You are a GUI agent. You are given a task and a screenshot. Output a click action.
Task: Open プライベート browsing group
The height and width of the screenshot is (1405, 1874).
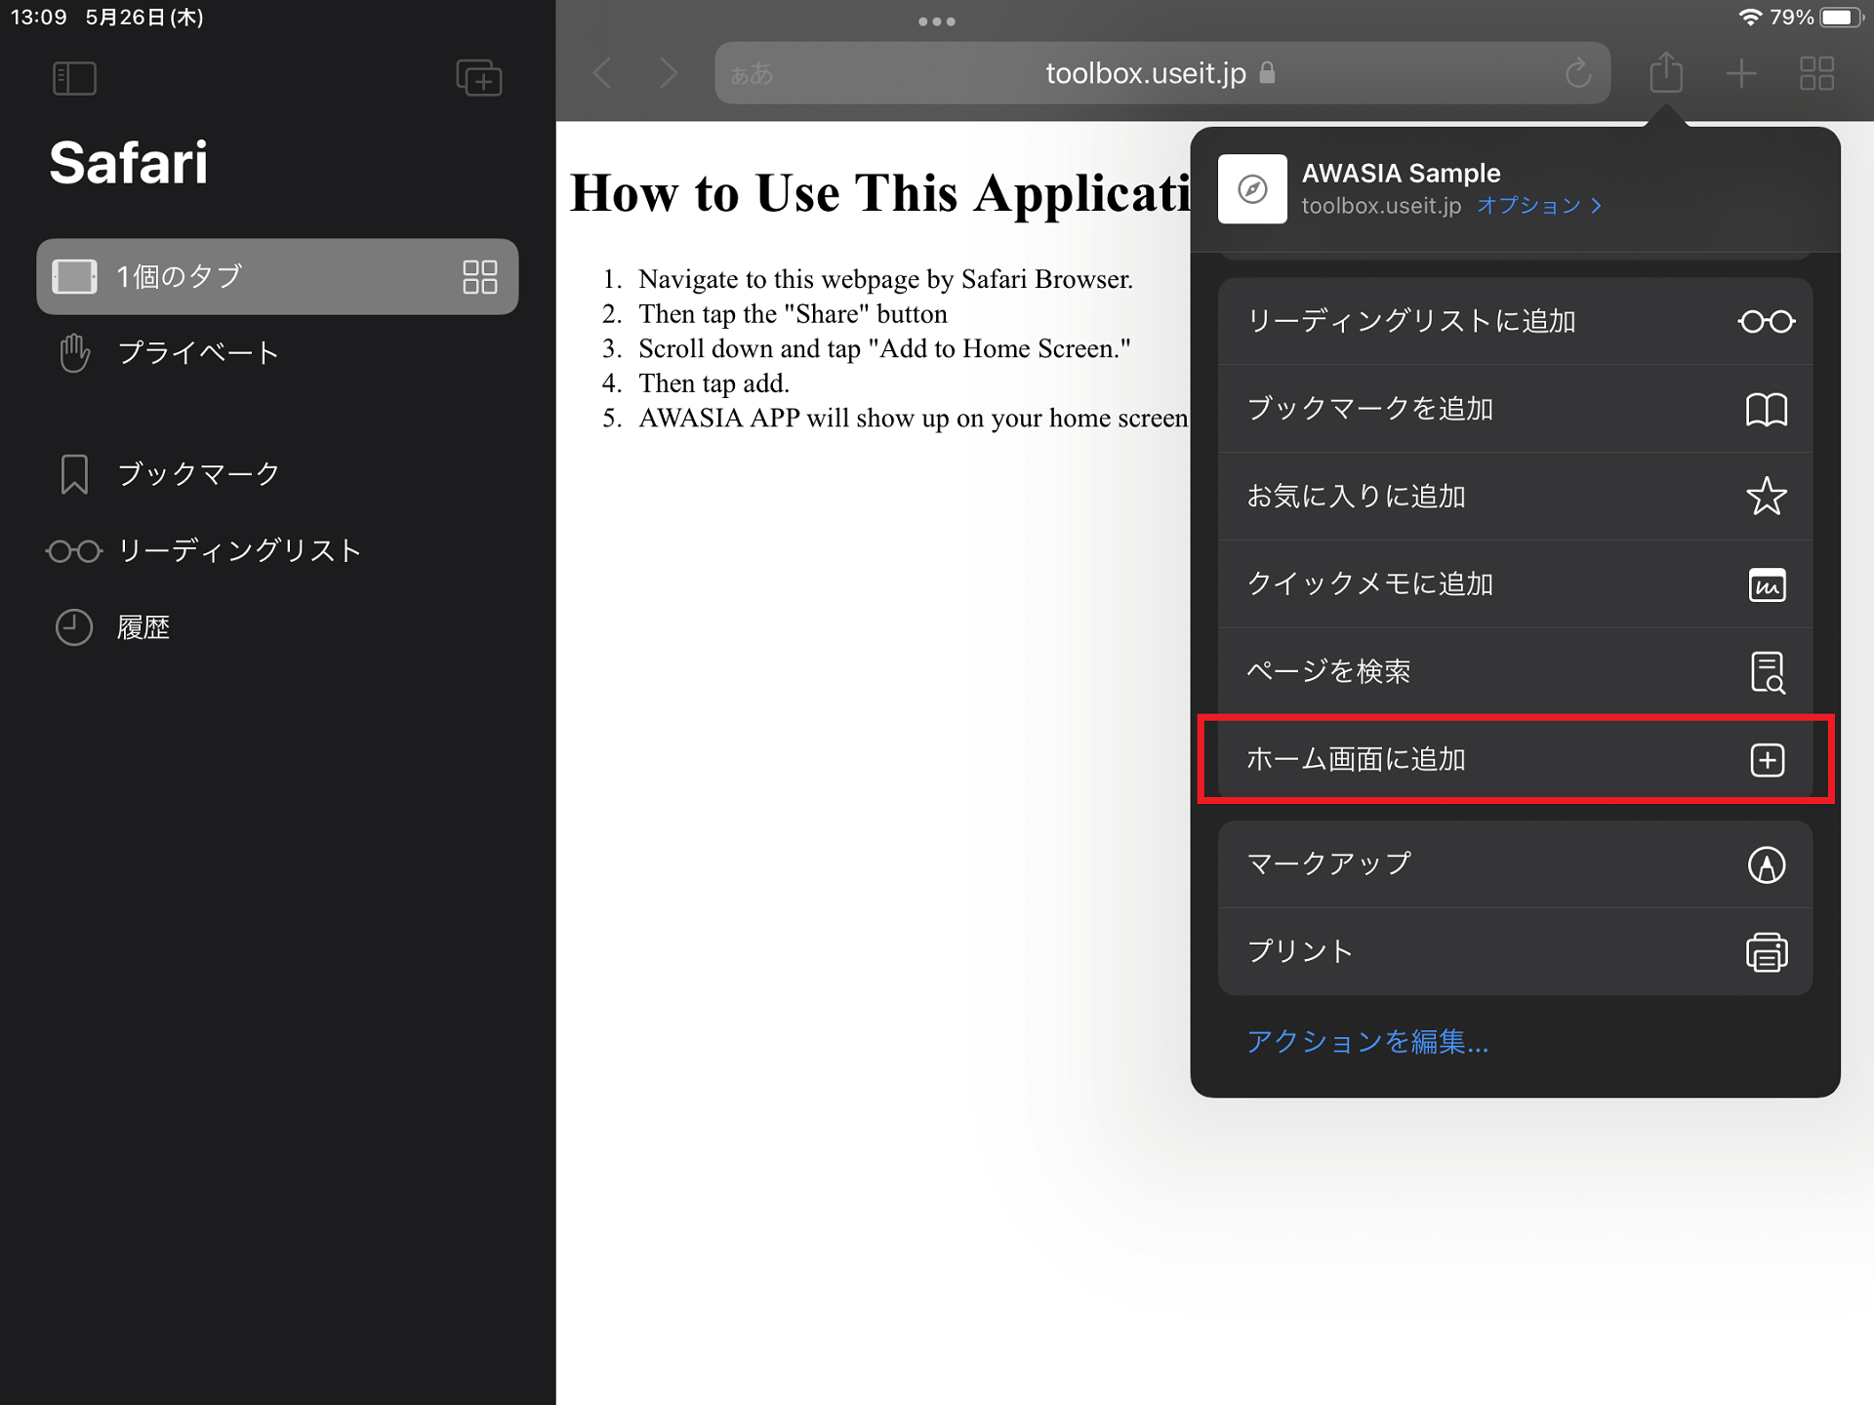[277, 352]
